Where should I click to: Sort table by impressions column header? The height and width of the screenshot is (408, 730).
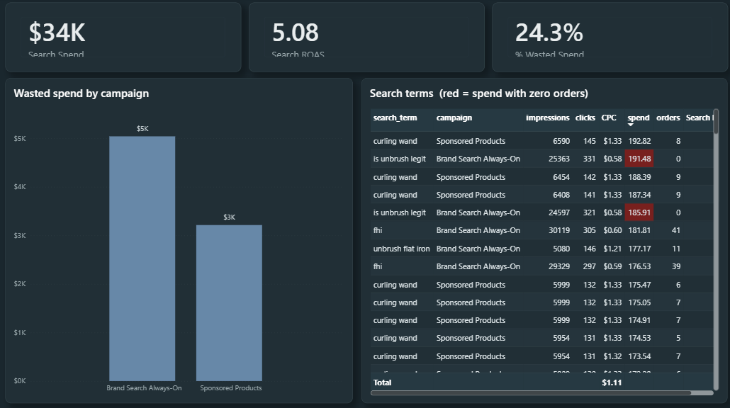[x=547, y=118]
